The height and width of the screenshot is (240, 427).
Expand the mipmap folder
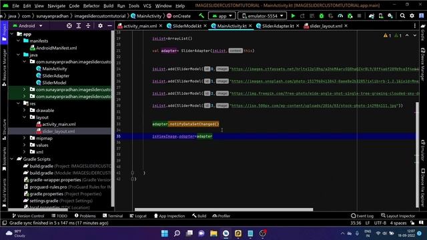coord(25,138)
